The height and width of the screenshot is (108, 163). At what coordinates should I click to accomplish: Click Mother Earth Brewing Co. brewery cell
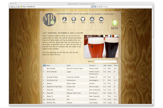coord(94,73)
